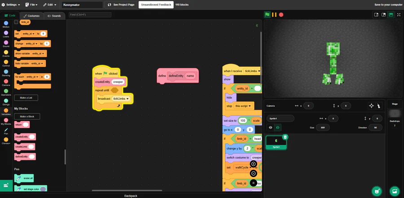Toggle the limb_id variable checkbox
The width and height of the screenshot is (404, 198).
(16, 22)
